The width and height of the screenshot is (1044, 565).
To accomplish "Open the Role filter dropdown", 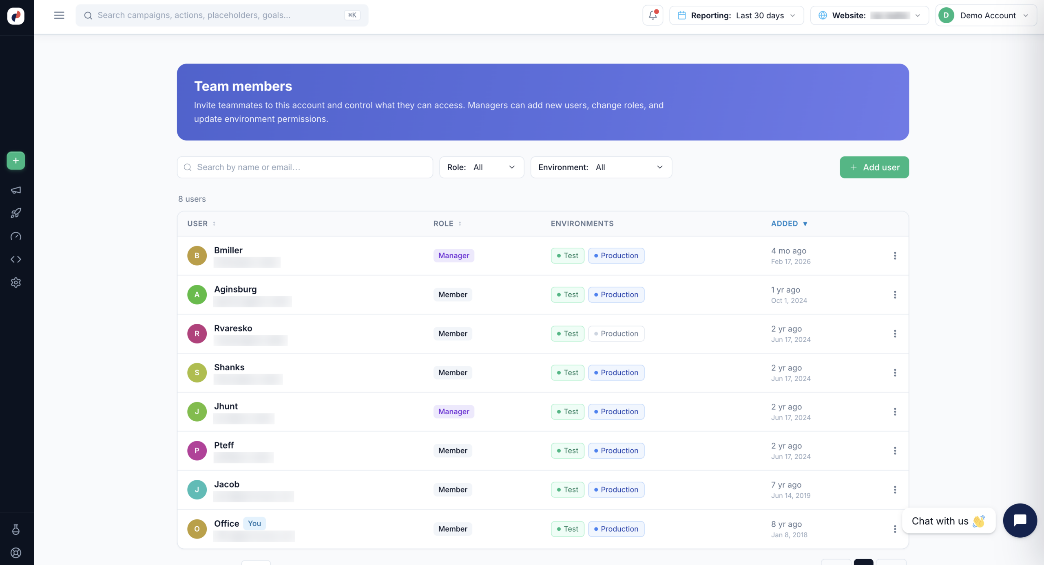I will point(482,167).
